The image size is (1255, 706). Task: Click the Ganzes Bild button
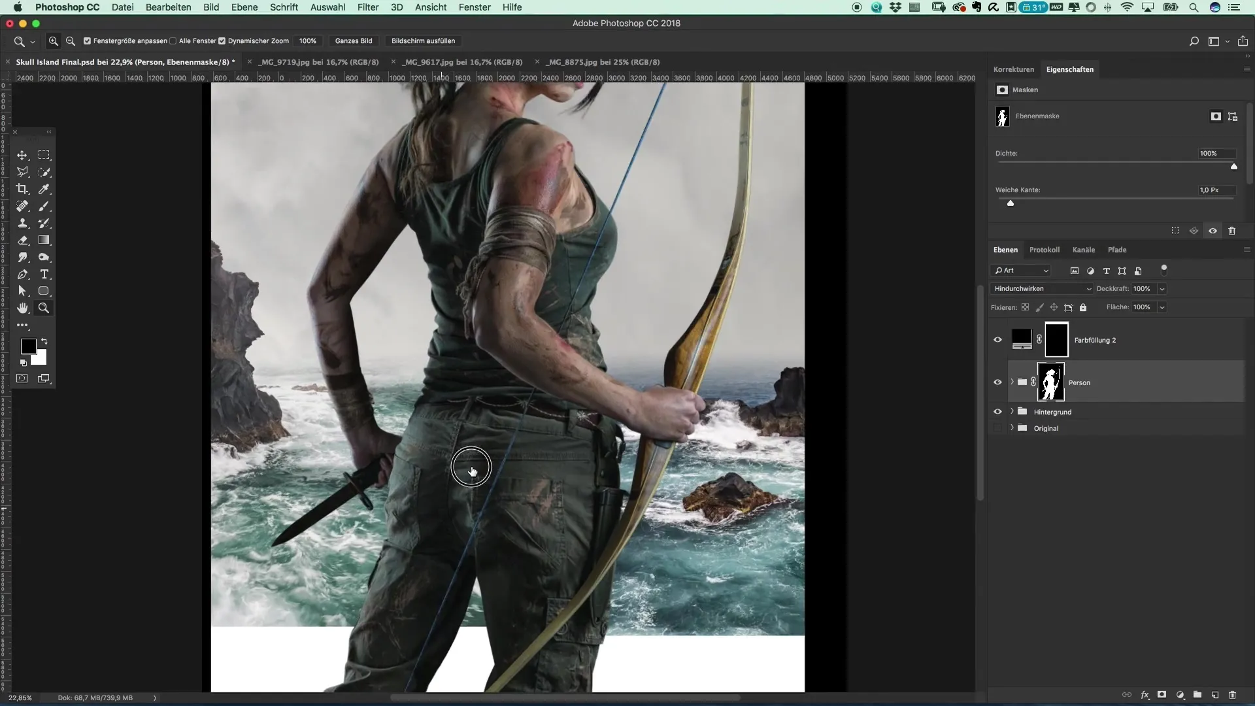[354, 41]
